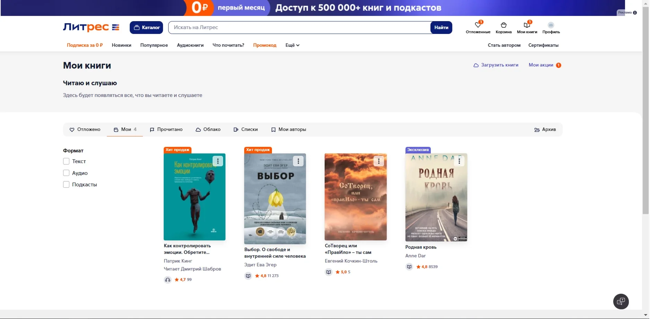Open the Профиль avatar icon
The height and width of the screenshot is (319, 650).
(551, 25)
